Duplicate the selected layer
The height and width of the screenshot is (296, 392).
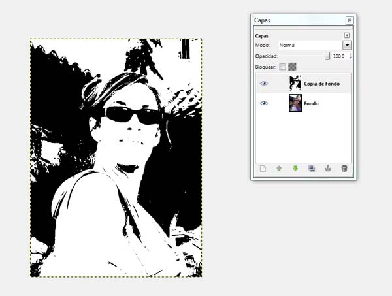tap(312, 169)
